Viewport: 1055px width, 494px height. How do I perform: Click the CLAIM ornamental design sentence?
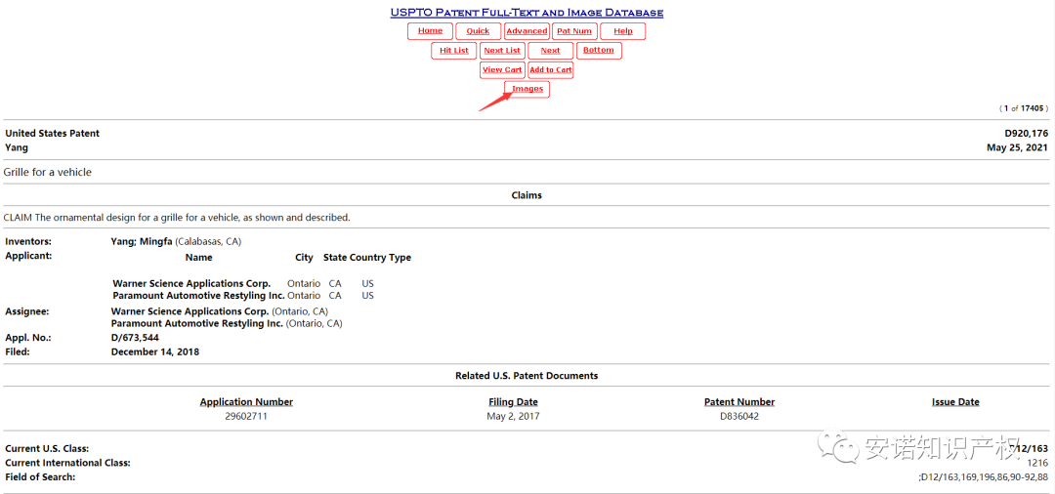pos(177,219)
